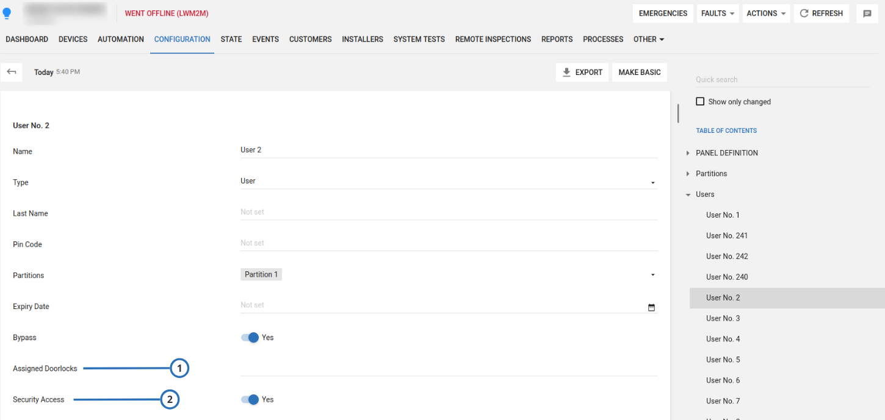Click the Emergencies button

point(663,13)
